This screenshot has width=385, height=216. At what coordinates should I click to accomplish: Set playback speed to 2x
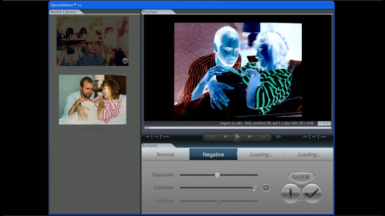pos(263,137)
